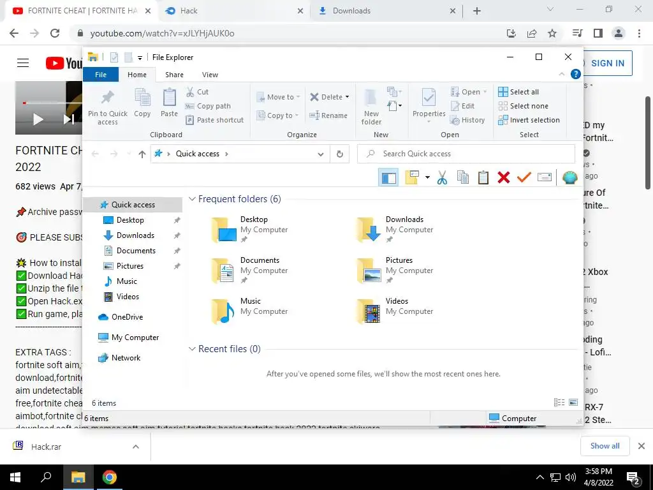The image size is (653, 490).
Task: Open Hack.rar download options chevron
Action: (135, 447)
